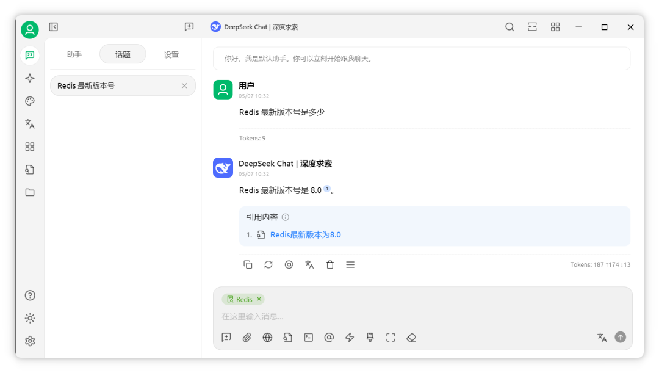659x373 pixels.
Task: Click the Tokens: 9 label
Action: pos(252,138)
